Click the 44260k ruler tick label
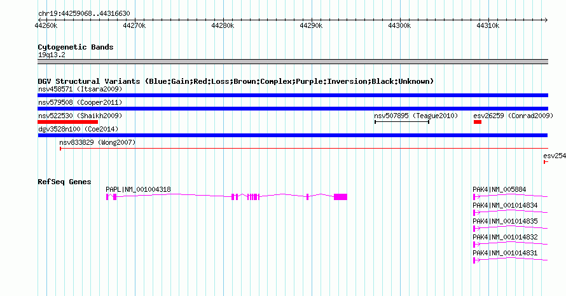 coord(46,25)
